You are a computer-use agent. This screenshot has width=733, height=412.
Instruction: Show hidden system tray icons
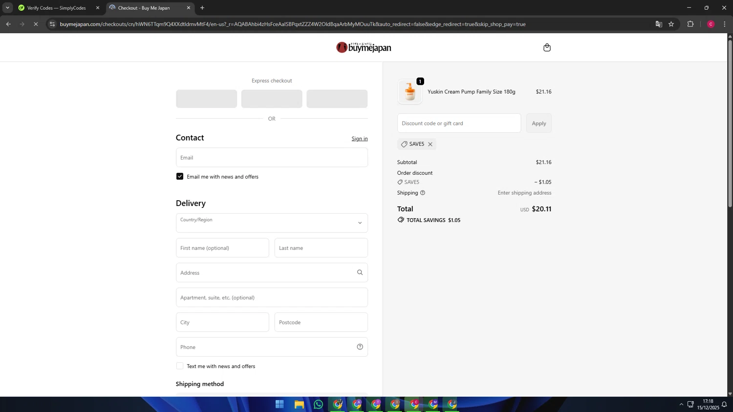click(x=681, y=404)
